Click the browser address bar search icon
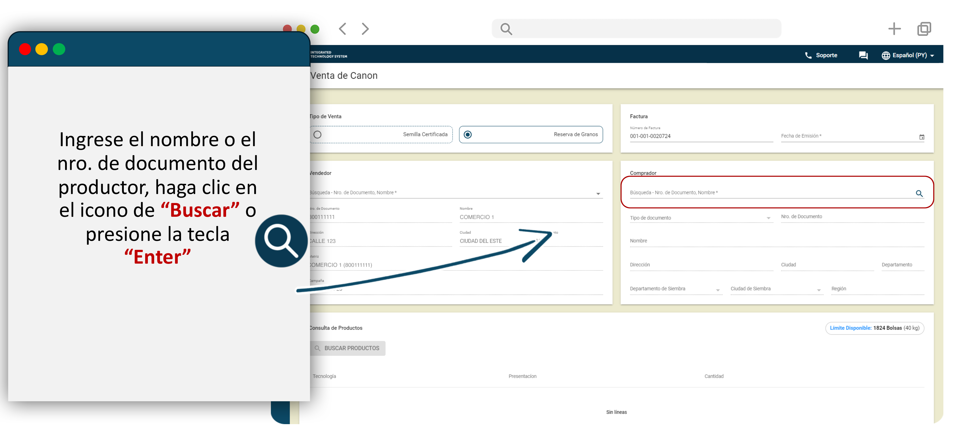This screenshot has width=953, height=433. click(x=506, y=29)
